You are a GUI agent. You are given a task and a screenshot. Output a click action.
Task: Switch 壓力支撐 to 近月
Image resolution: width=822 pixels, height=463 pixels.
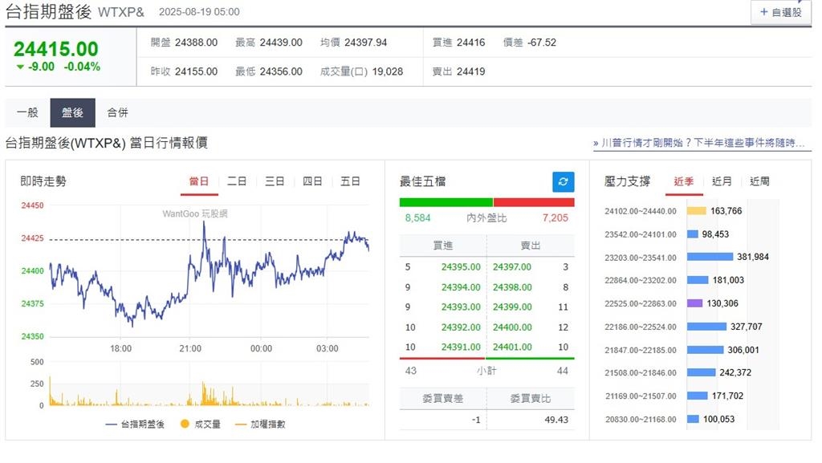(x=722, y=181)
